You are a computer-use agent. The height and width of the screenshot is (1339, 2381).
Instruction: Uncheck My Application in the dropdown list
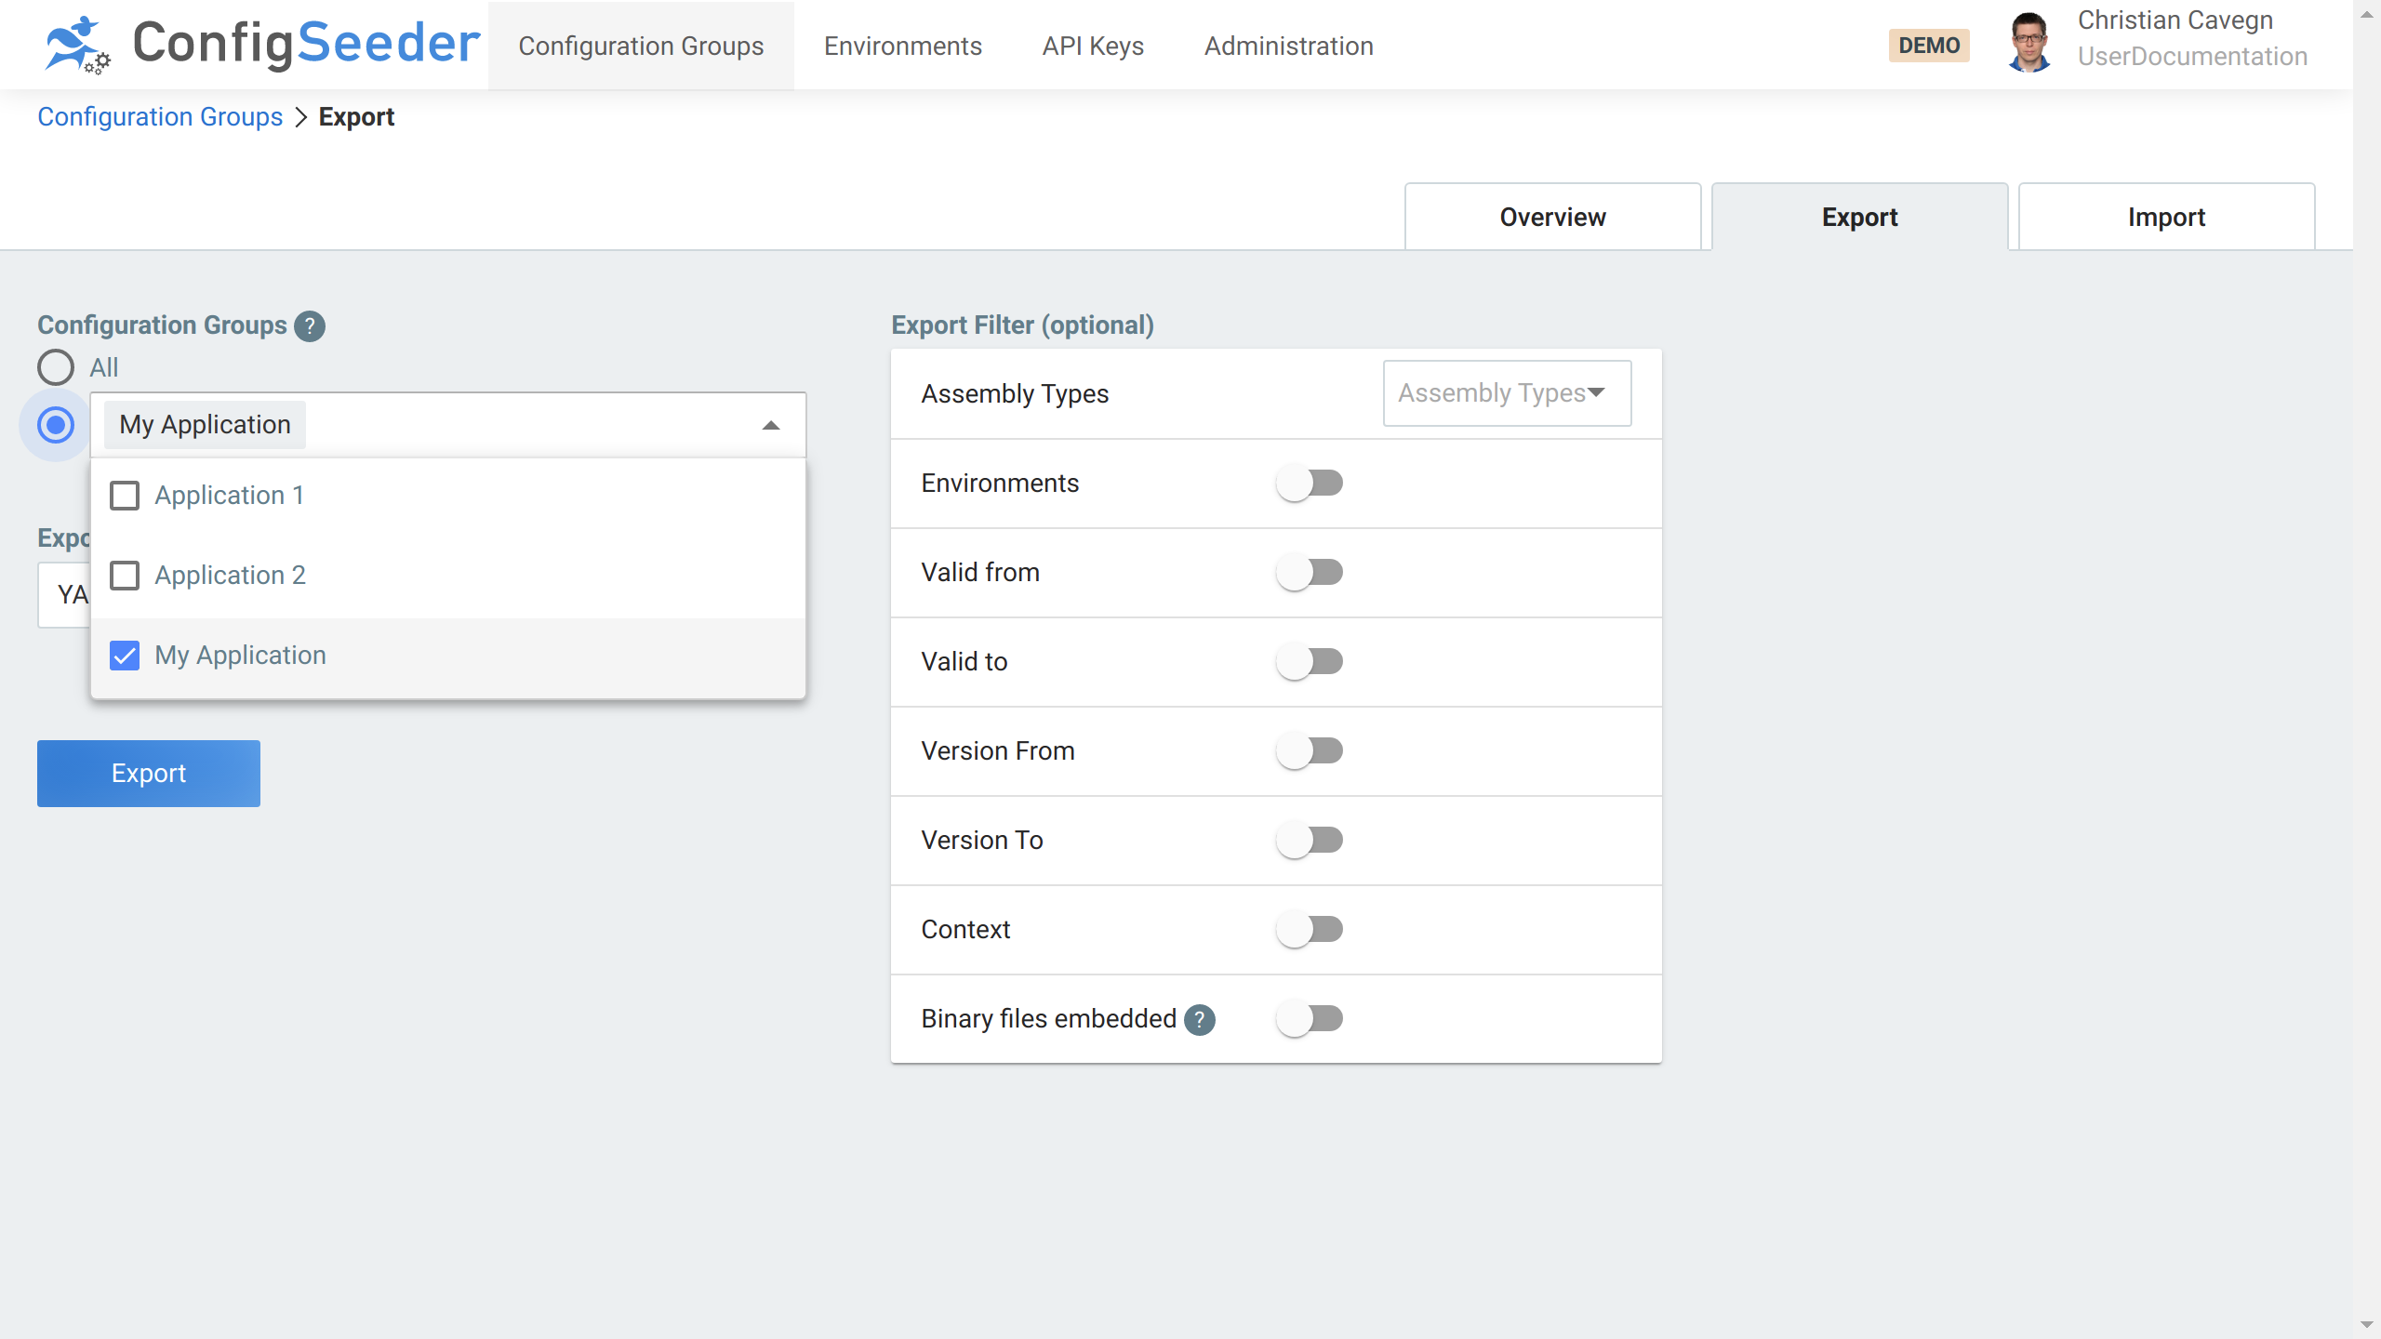[124, 656]
